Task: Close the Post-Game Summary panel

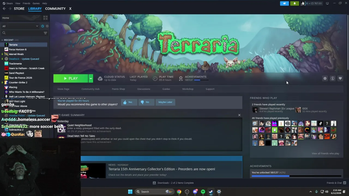Action: pyautogui.click(x=239, y=115)
